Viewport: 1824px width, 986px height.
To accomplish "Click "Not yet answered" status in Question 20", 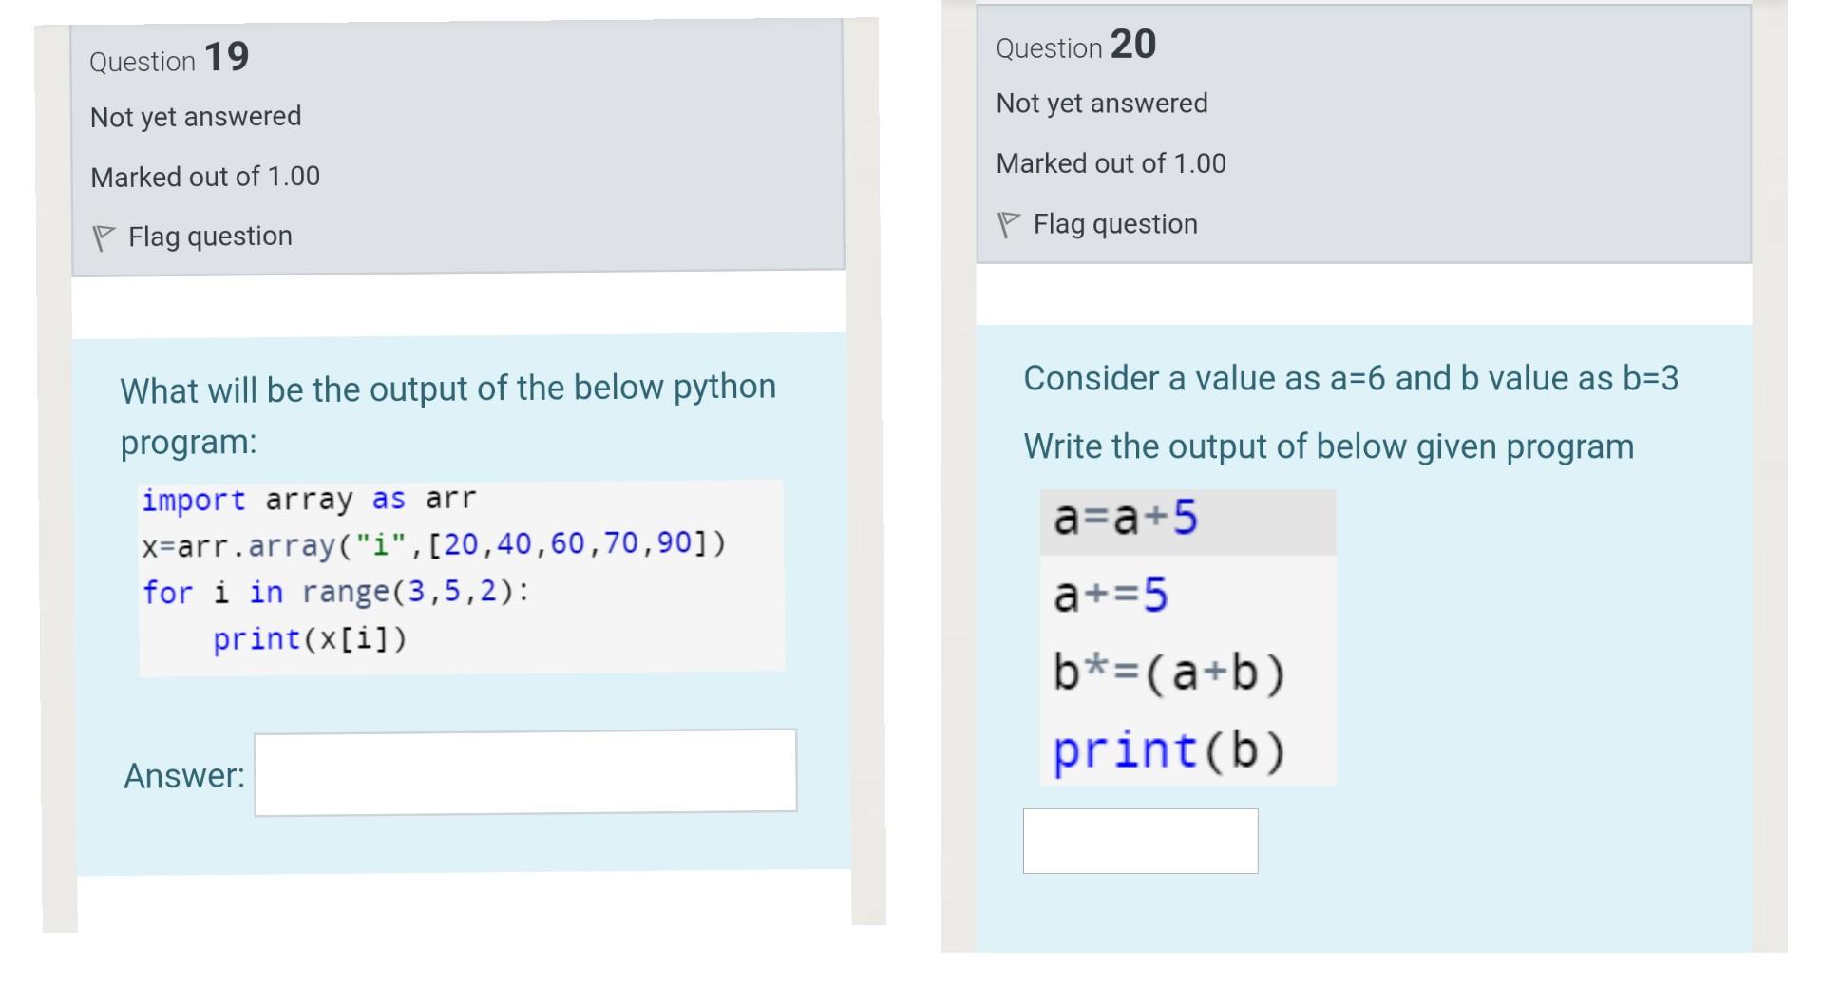I will coord(1102,104).
